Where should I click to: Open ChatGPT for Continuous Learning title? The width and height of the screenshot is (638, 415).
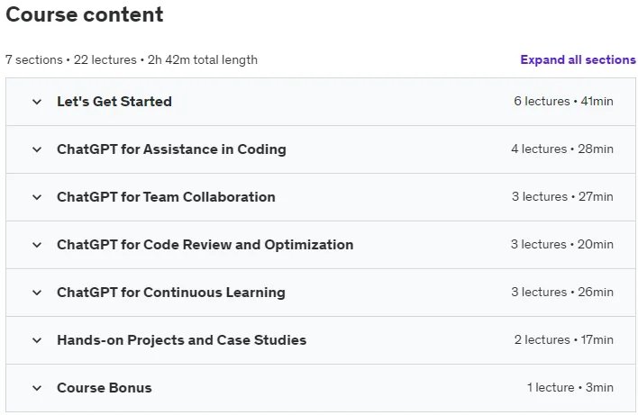171,293
